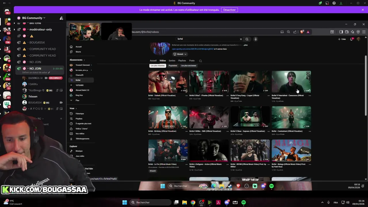Expand the Abonnements section header
Image resolution: width=368 pixels, height=207 pixels.
click(77, 60)
